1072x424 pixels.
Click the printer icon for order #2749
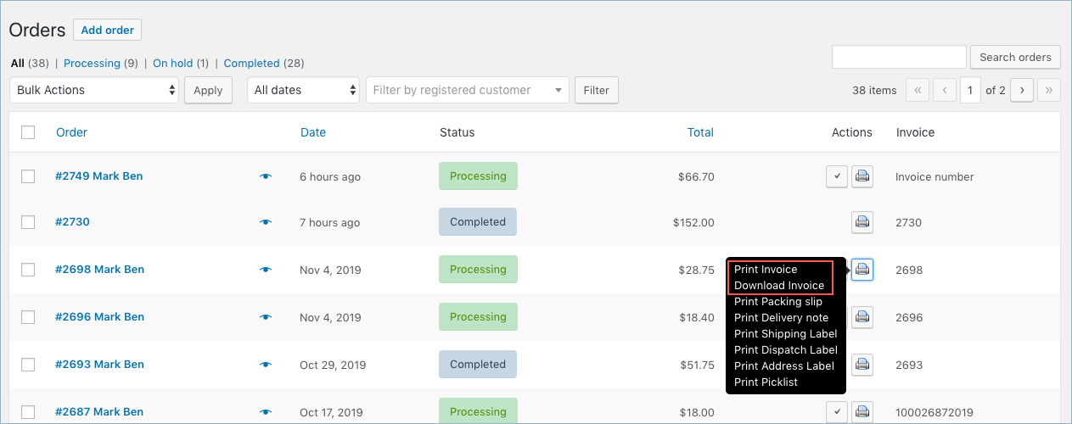point(862,176)
